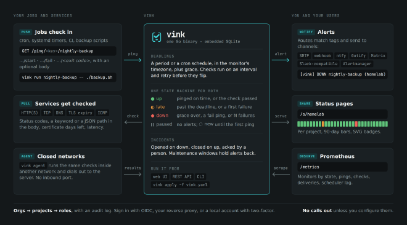Click the DOWN nightly-backup alert message box
The image size is (407, 225).
pyautogui.click(x=343, y=74)
